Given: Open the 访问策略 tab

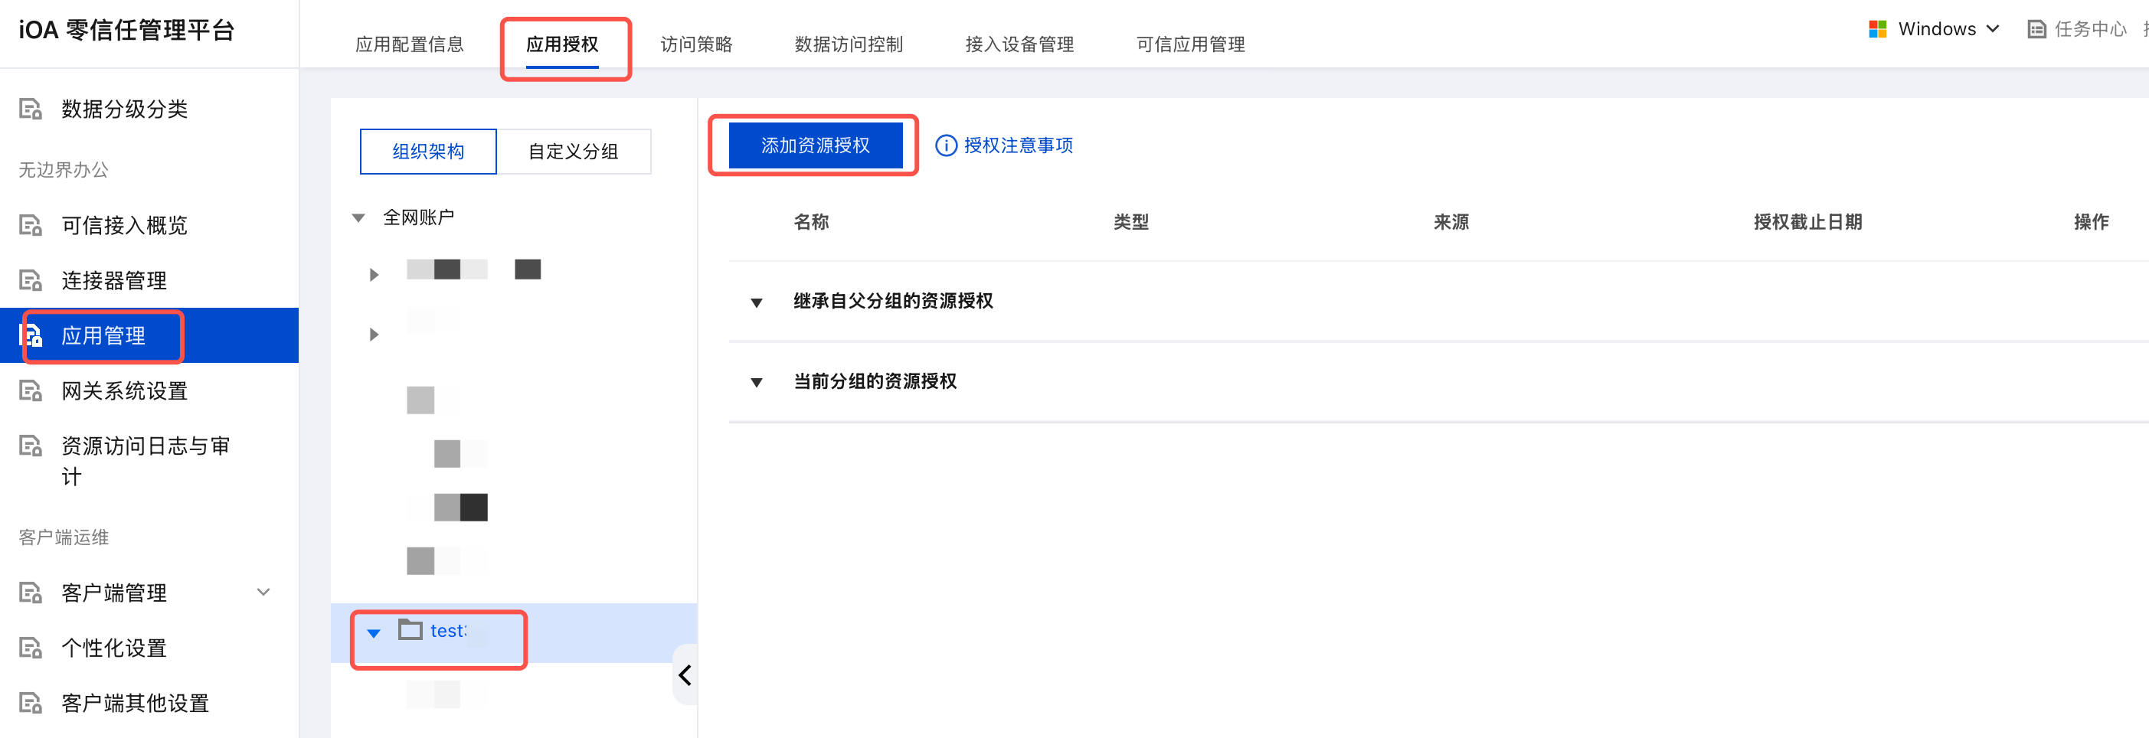Looking at the screenshot, I should tap(697, 44).
